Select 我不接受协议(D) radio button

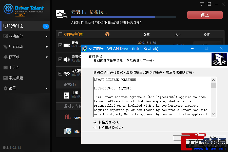point(95,127)
